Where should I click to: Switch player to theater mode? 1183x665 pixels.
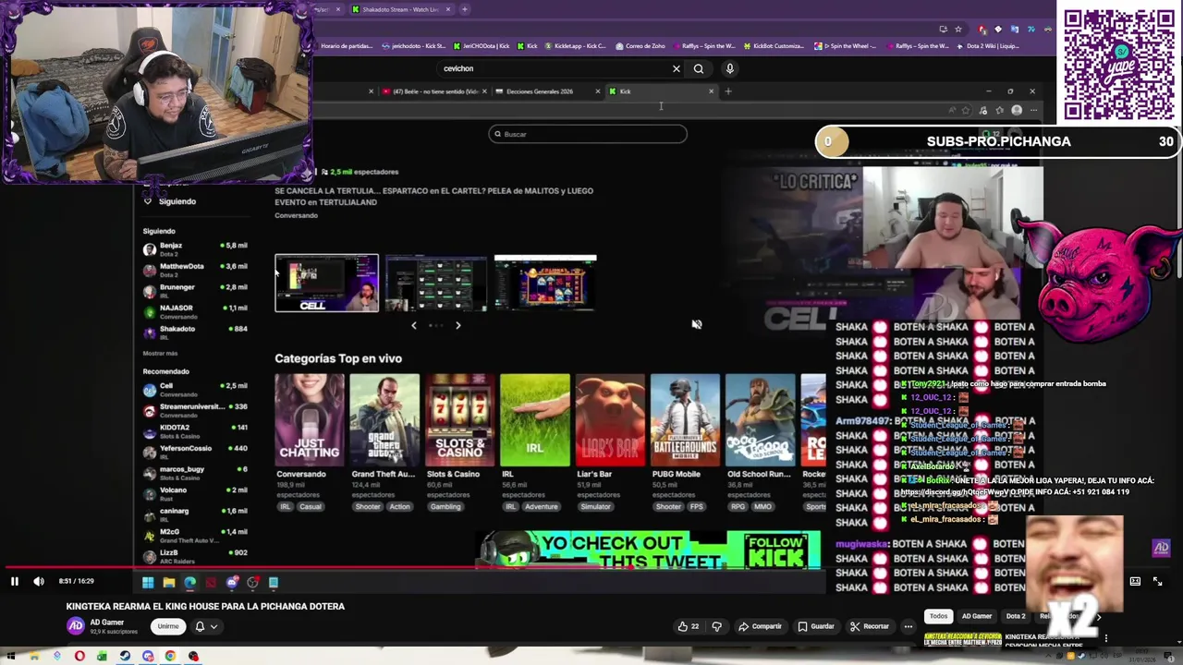[1135, 581]
